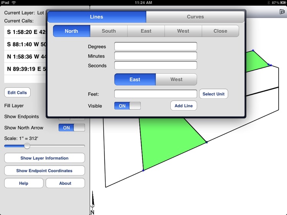Tap the 11:24 AM clock
The image size is (287, 215).
[x=143, y=3]
